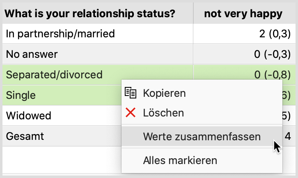The height and width of the screenshot is (178, 298).
Task: Click the Gesamt total row label
Action: (x=25, y=136)
